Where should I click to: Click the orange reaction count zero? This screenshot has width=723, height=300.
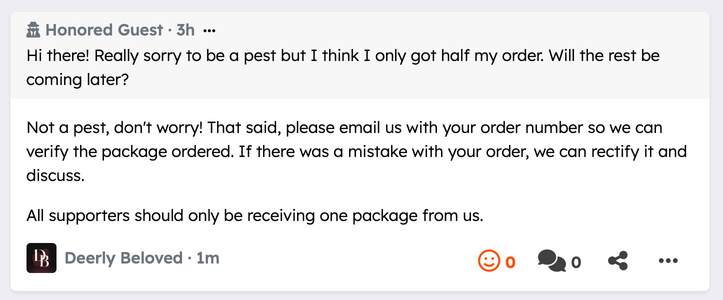point(510,262)
